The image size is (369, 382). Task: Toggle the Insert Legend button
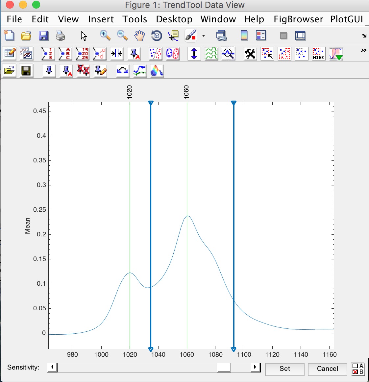[261, 36]
